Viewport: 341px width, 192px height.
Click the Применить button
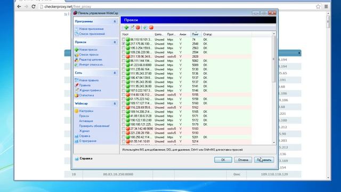(x=264, y=160)
